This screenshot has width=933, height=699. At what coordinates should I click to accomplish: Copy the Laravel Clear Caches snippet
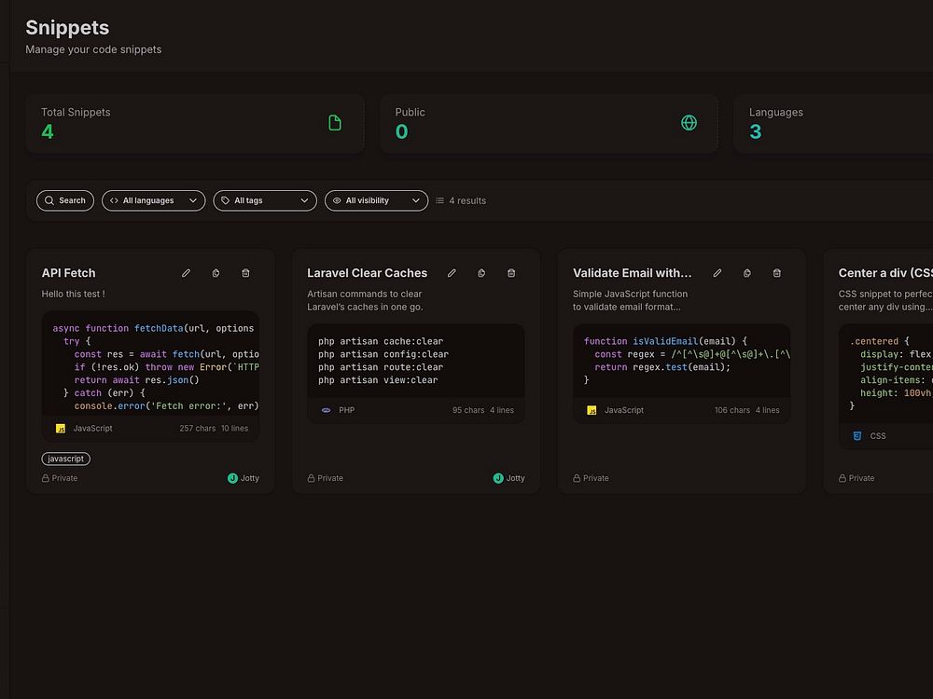[x=481, y=273]
